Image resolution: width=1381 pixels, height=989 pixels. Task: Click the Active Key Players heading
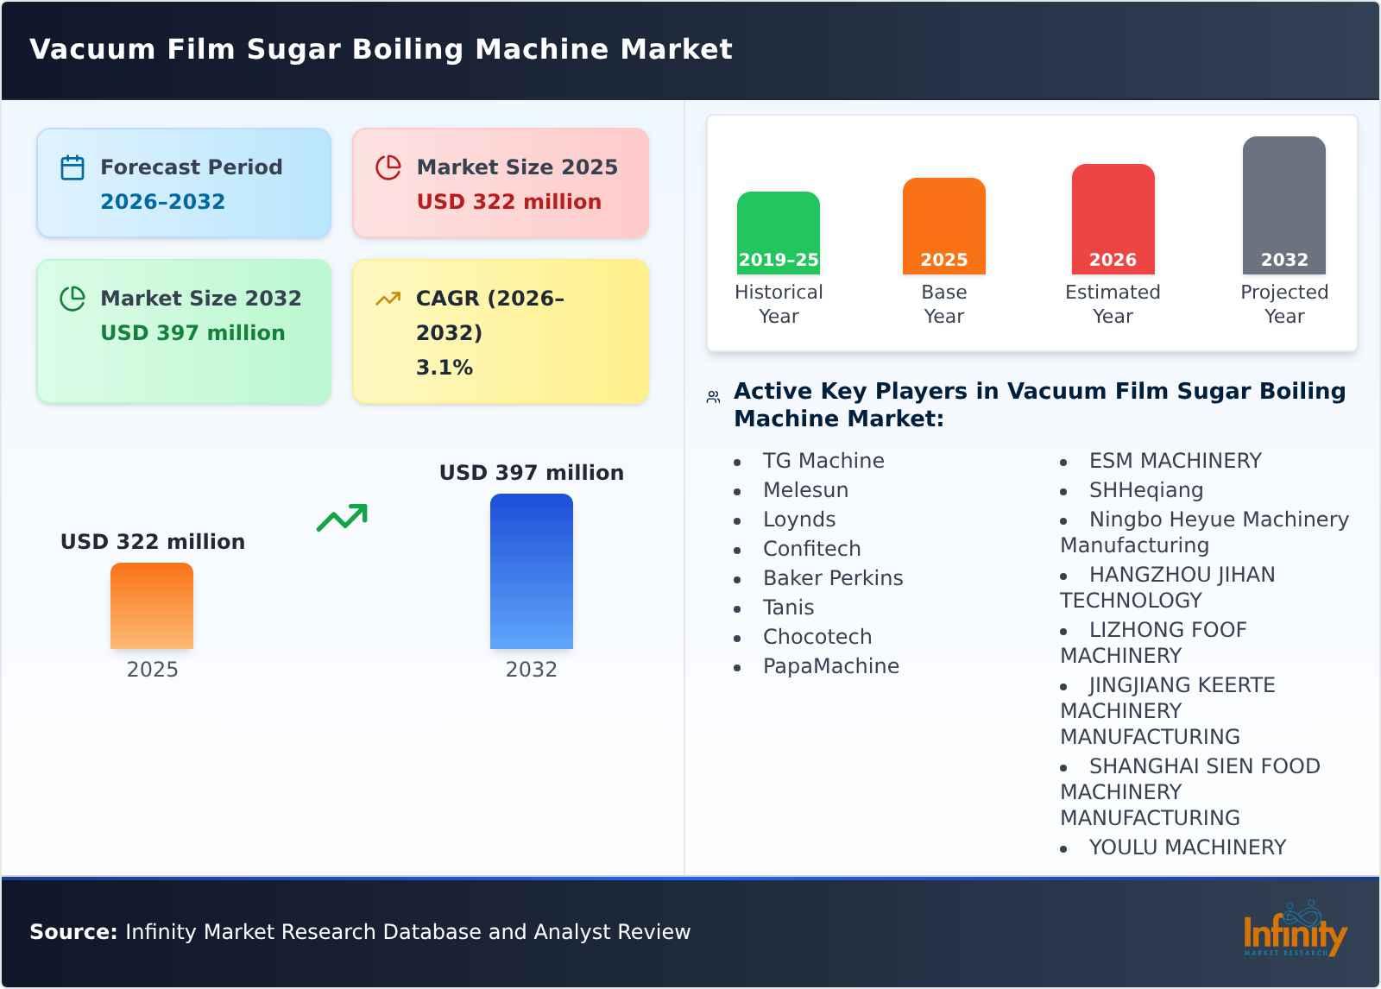(x=1040, y=405)
